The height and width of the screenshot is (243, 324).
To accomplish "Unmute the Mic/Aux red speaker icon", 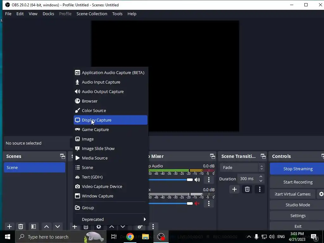I will [x=197, y=203].
